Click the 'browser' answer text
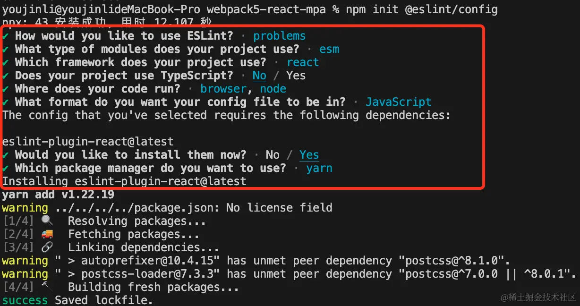580x306 pixels. tap(223, 89)
